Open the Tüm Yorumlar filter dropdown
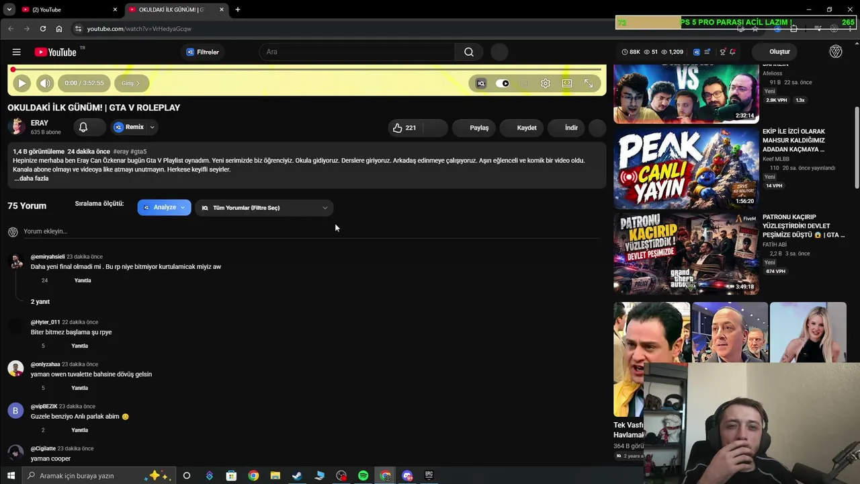This screenshot has width=860, height=484. coord(264,208)
